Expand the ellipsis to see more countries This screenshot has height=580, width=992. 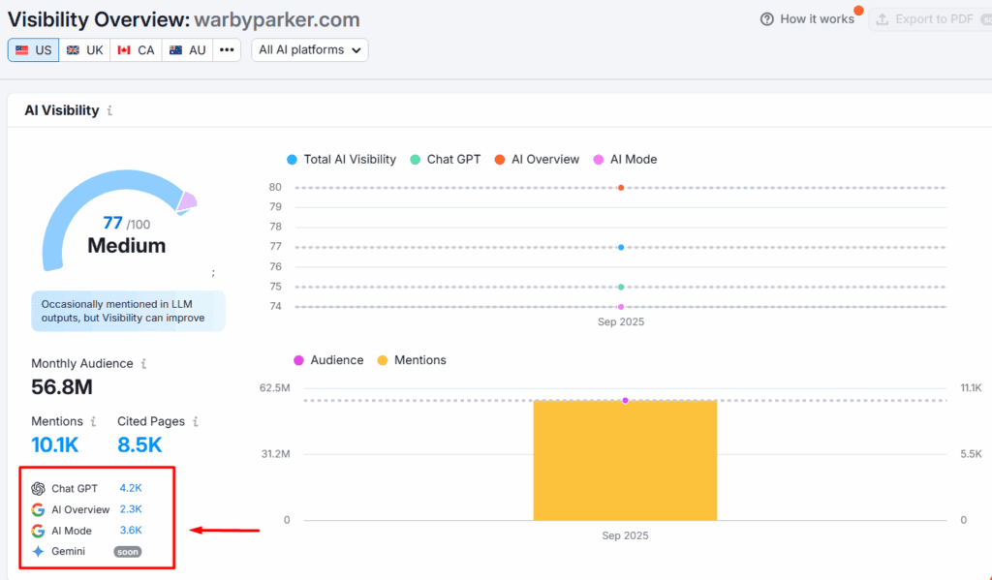coord(226,49)
